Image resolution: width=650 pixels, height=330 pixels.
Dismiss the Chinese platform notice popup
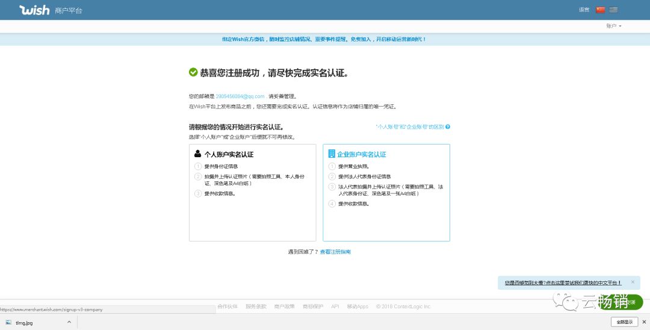[x=633, y=282]
